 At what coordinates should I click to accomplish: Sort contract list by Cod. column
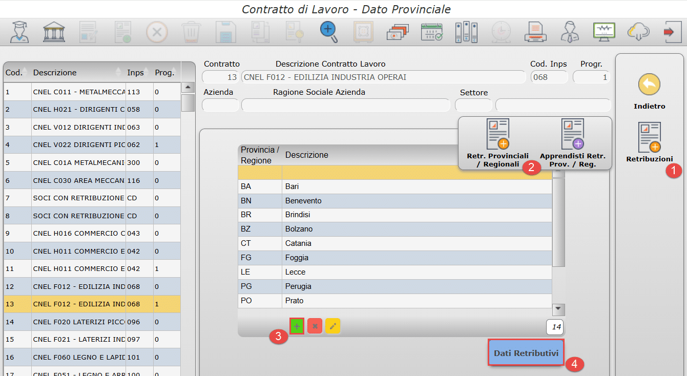16,73
